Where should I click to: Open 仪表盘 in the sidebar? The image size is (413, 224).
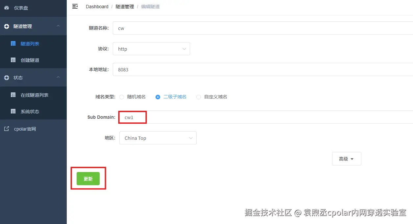click(x=33, y=8)
